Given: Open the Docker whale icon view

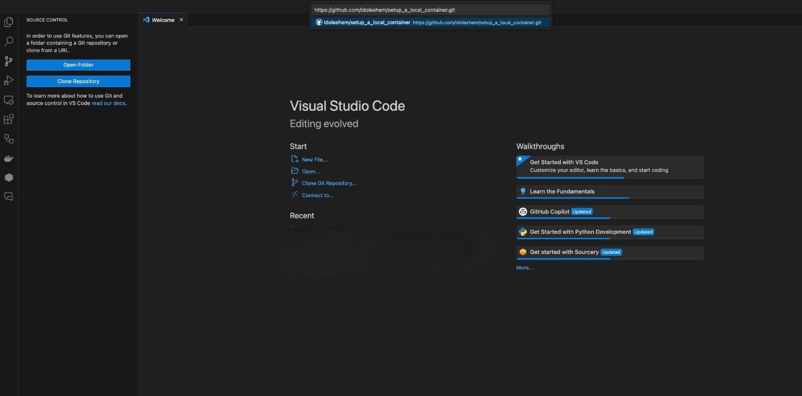Looking at the screenshot, I should pos(9,159).
